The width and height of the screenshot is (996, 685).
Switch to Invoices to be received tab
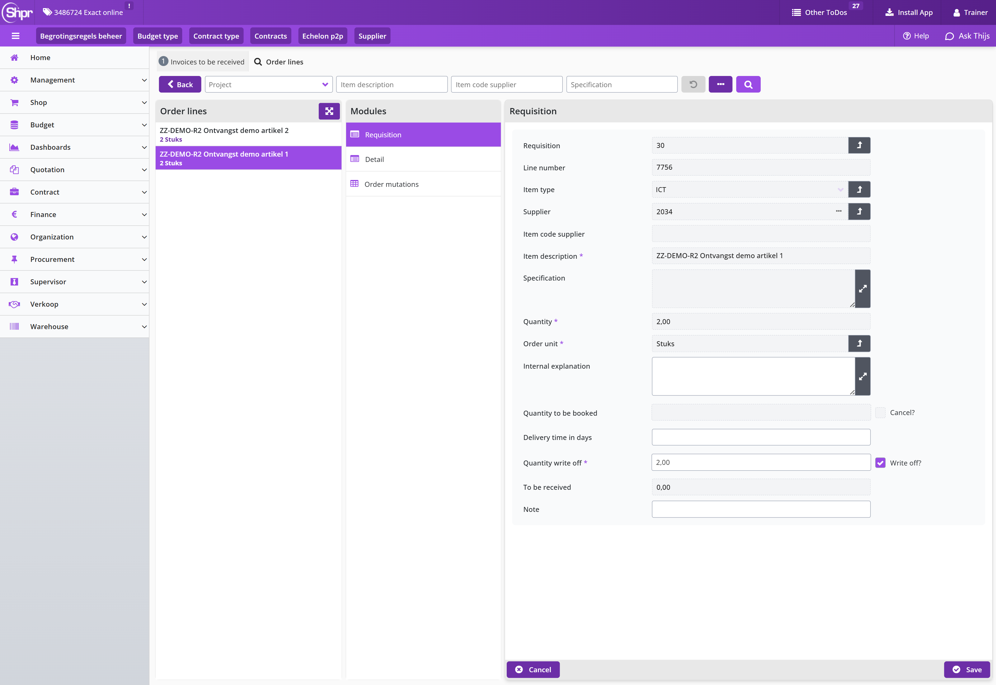pyautogui.click(x=202, y=62)
